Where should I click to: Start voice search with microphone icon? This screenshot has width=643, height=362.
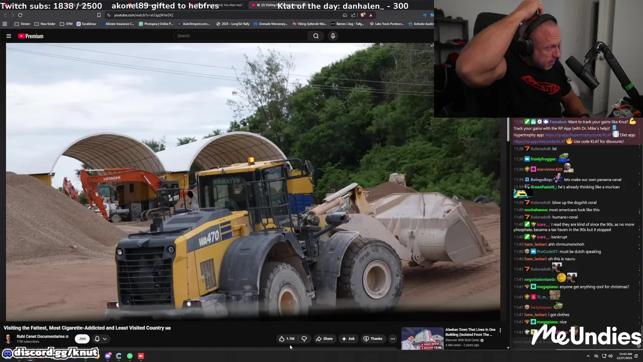pyautogui.click(x=333, y=36)
